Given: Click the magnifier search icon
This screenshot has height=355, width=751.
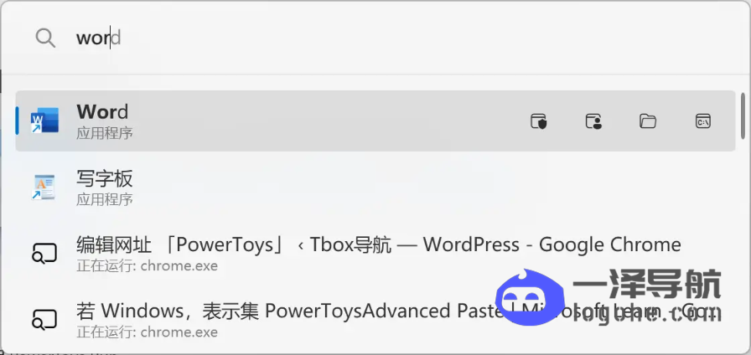Looking at the screenshot, I should (45, 38).
